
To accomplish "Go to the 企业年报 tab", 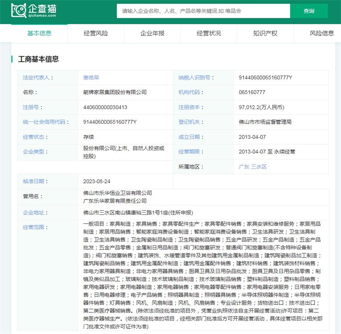I will click(152, 33).
